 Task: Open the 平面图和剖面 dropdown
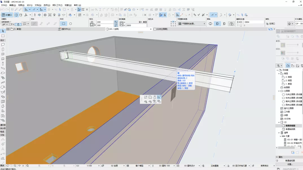point(191,24)
